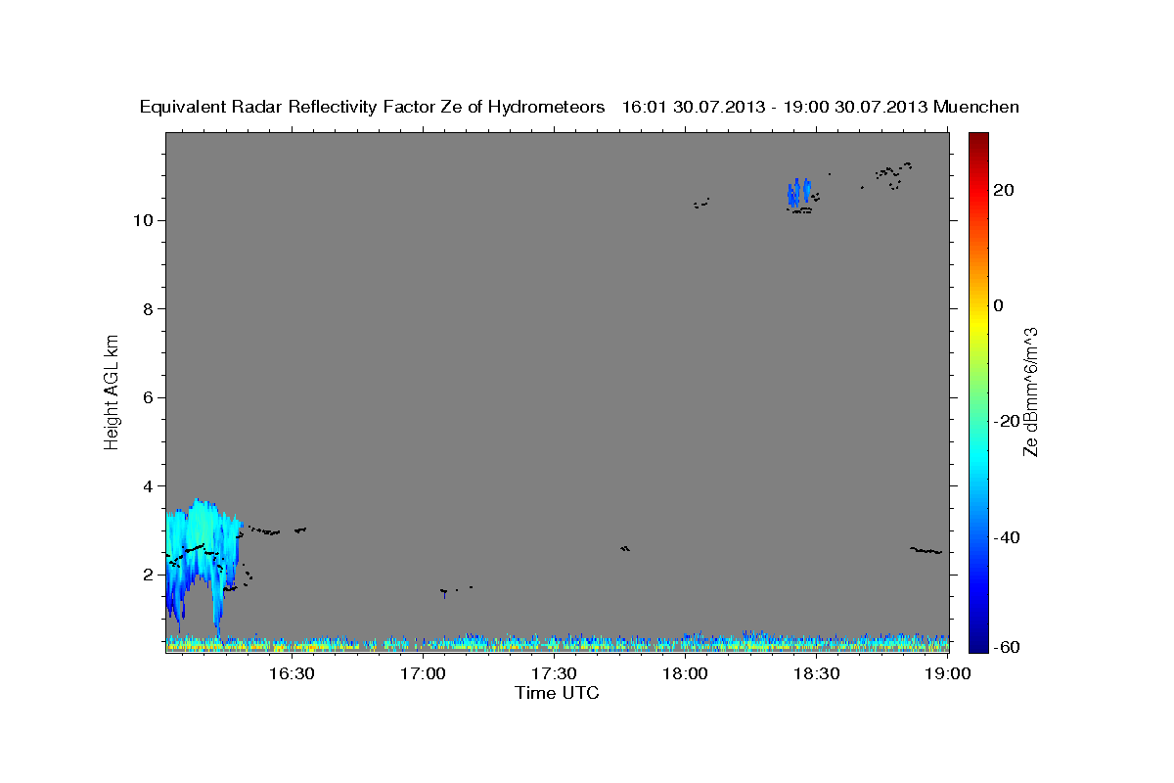Click the height tick label 8
Screen dimensions: 1174x783
pyautogui.click(x=149, y=309)
